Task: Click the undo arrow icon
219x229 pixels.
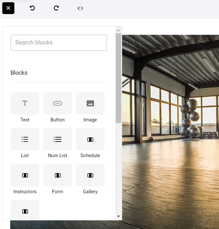Action: (x=32, y=8)
